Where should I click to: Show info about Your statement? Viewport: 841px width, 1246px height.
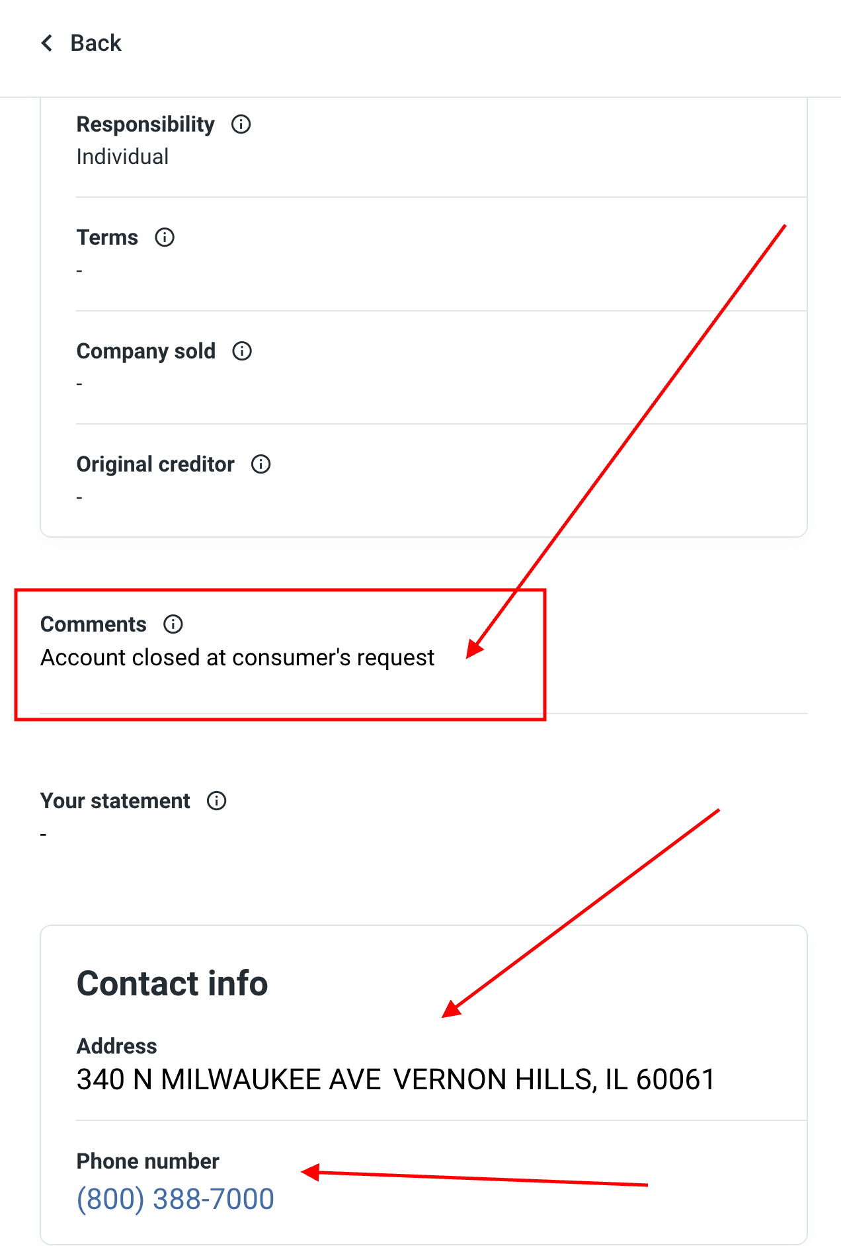pos(217,801)
